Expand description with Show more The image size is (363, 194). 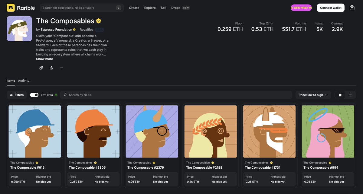pos(44,59)
